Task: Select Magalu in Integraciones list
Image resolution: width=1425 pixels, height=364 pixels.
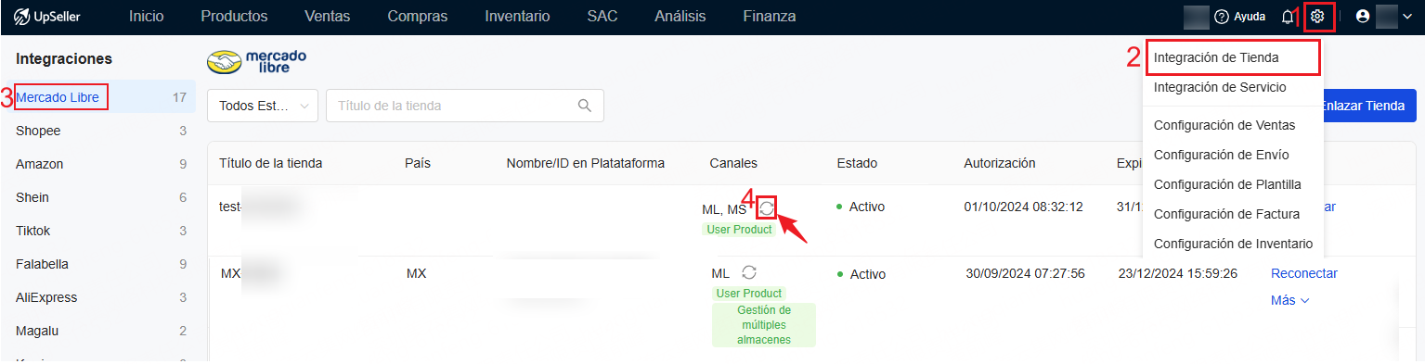Action: click(x=97, y=331)
